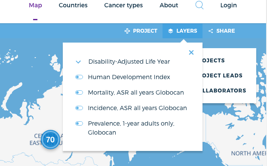Click the stacked layers icon
This screenshot has width=267, height=166.
coord(170,31)
